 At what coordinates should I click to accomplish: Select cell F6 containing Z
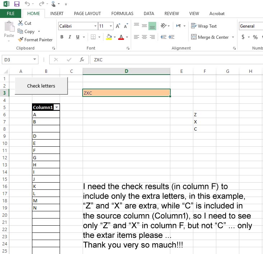point(205,114)
